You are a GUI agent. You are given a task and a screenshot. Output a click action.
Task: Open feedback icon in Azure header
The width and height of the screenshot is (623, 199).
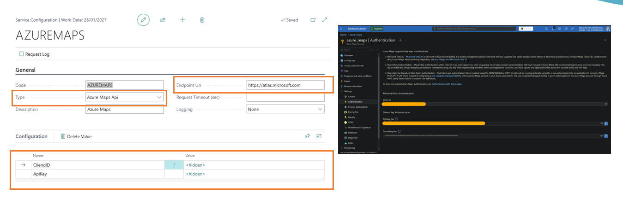tap(572, 29)
